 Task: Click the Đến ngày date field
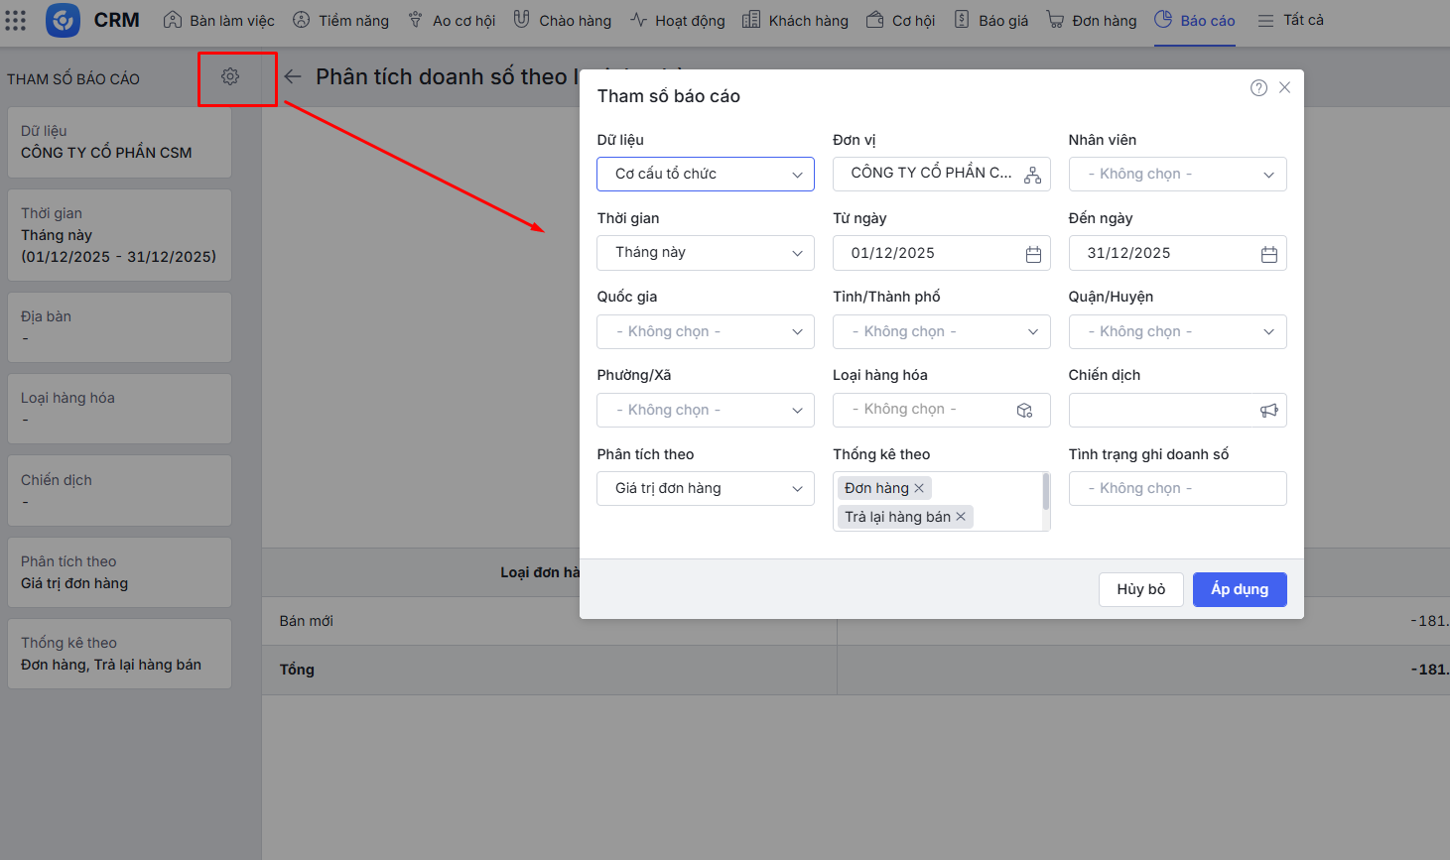tap(1178, 253)
